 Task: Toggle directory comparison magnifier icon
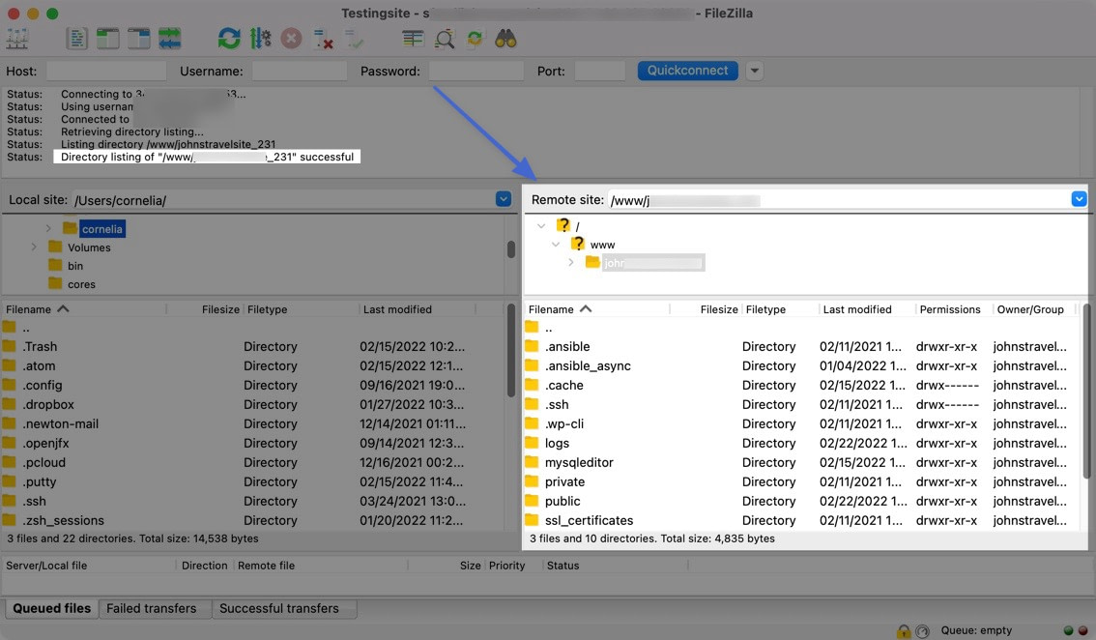pyautogui.click(x=444, y=39)
